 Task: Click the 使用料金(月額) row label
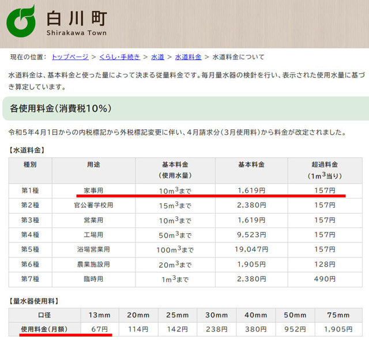(x=44, y=329)
